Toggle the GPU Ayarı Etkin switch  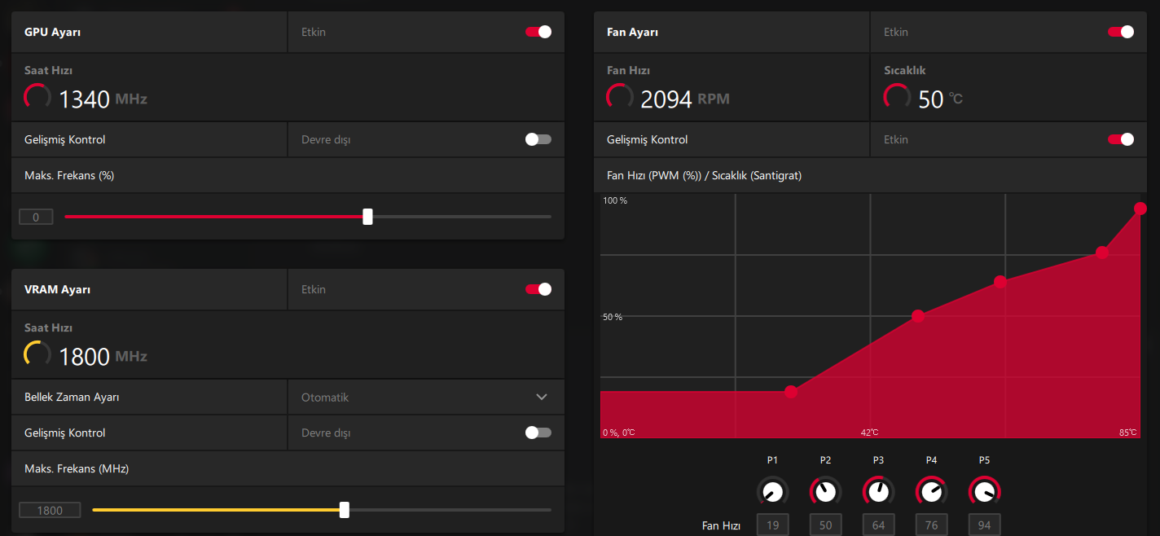tap(538, 32)
